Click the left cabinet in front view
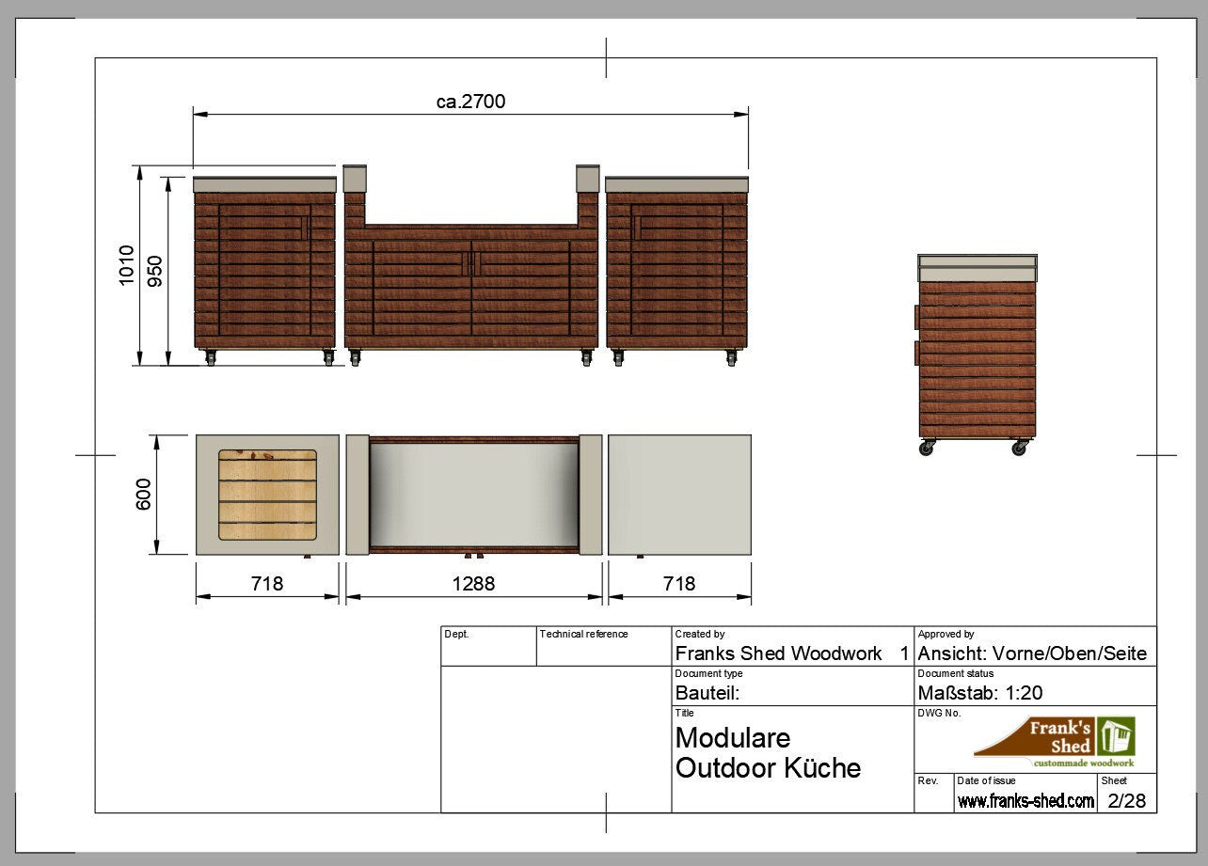Viewport: 1208px width, 866px height. pyautogui.click(x=264, y=268)
